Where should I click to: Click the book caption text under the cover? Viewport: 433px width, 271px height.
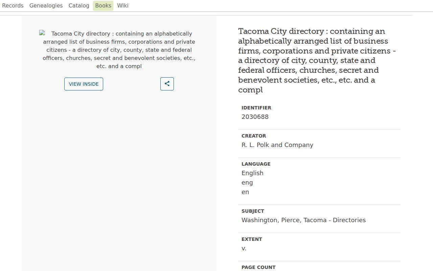tap(119, 50)
